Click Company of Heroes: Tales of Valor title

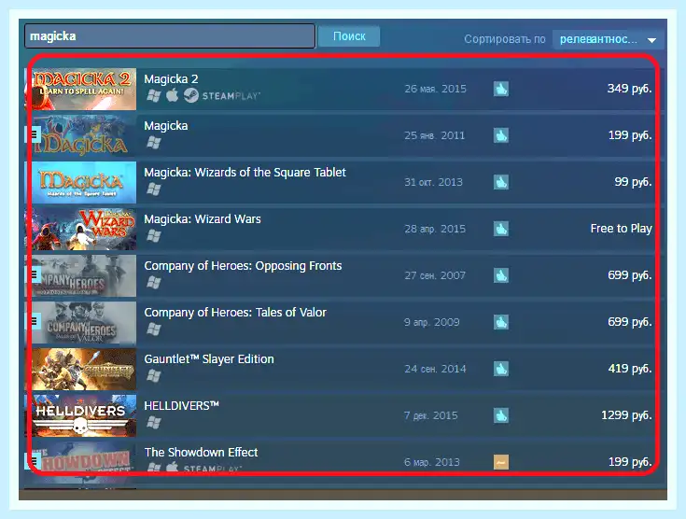pyautogui.click(x=235, y=313)
